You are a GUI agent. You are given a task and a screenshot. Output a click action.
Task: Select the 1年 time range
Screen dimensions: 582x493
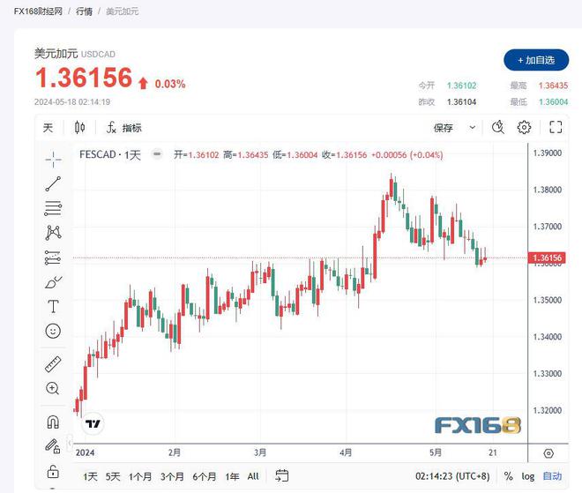pos(232,476)
